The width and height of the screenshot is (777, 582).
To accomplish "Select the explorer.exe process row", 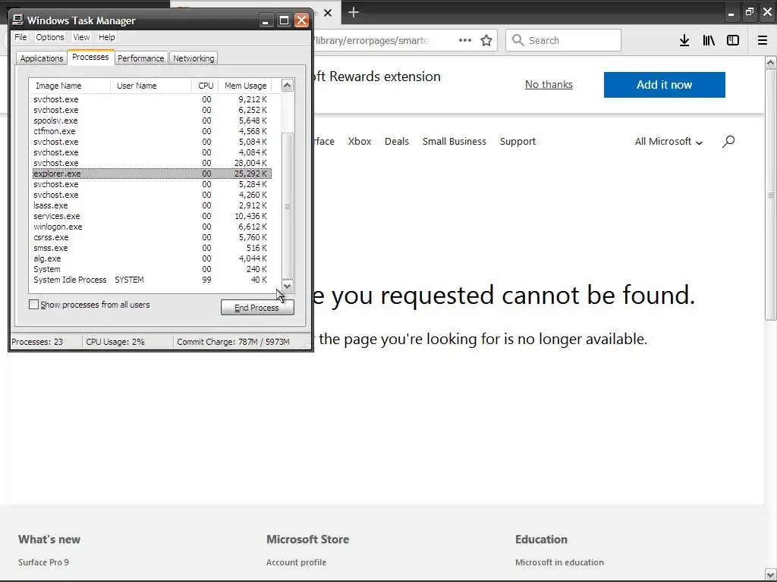I will coord(152,174).
